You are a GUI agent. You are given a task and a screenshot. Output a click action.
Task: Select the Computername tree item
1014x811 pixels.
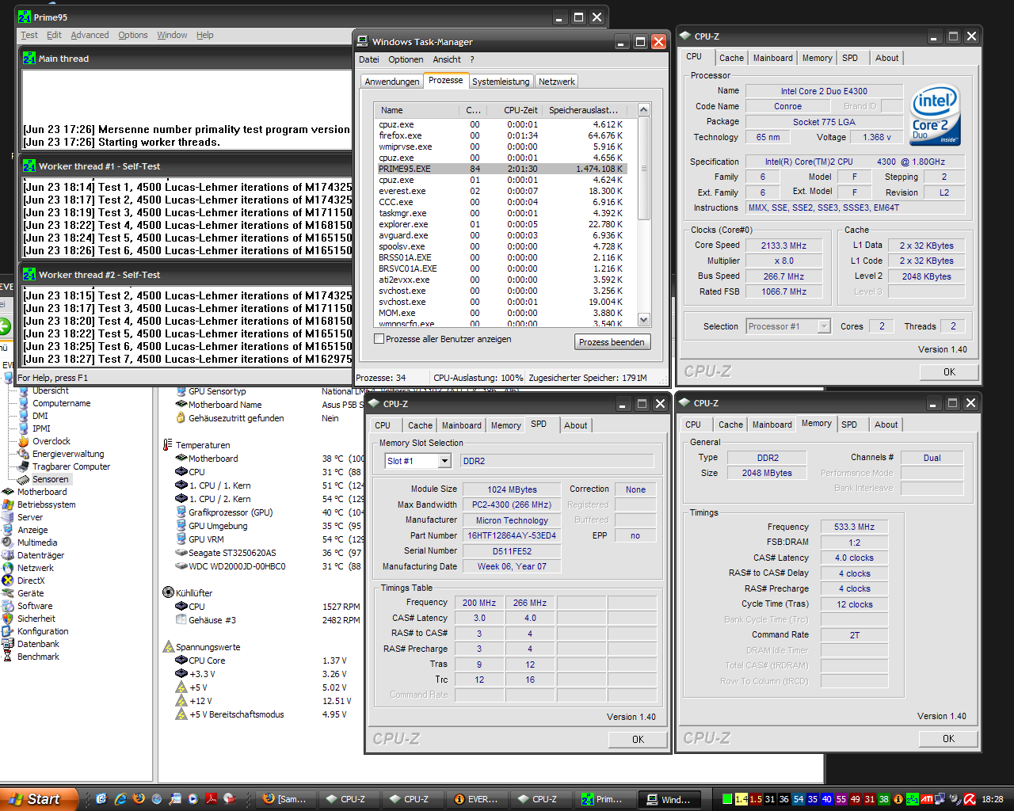point(61,403)
